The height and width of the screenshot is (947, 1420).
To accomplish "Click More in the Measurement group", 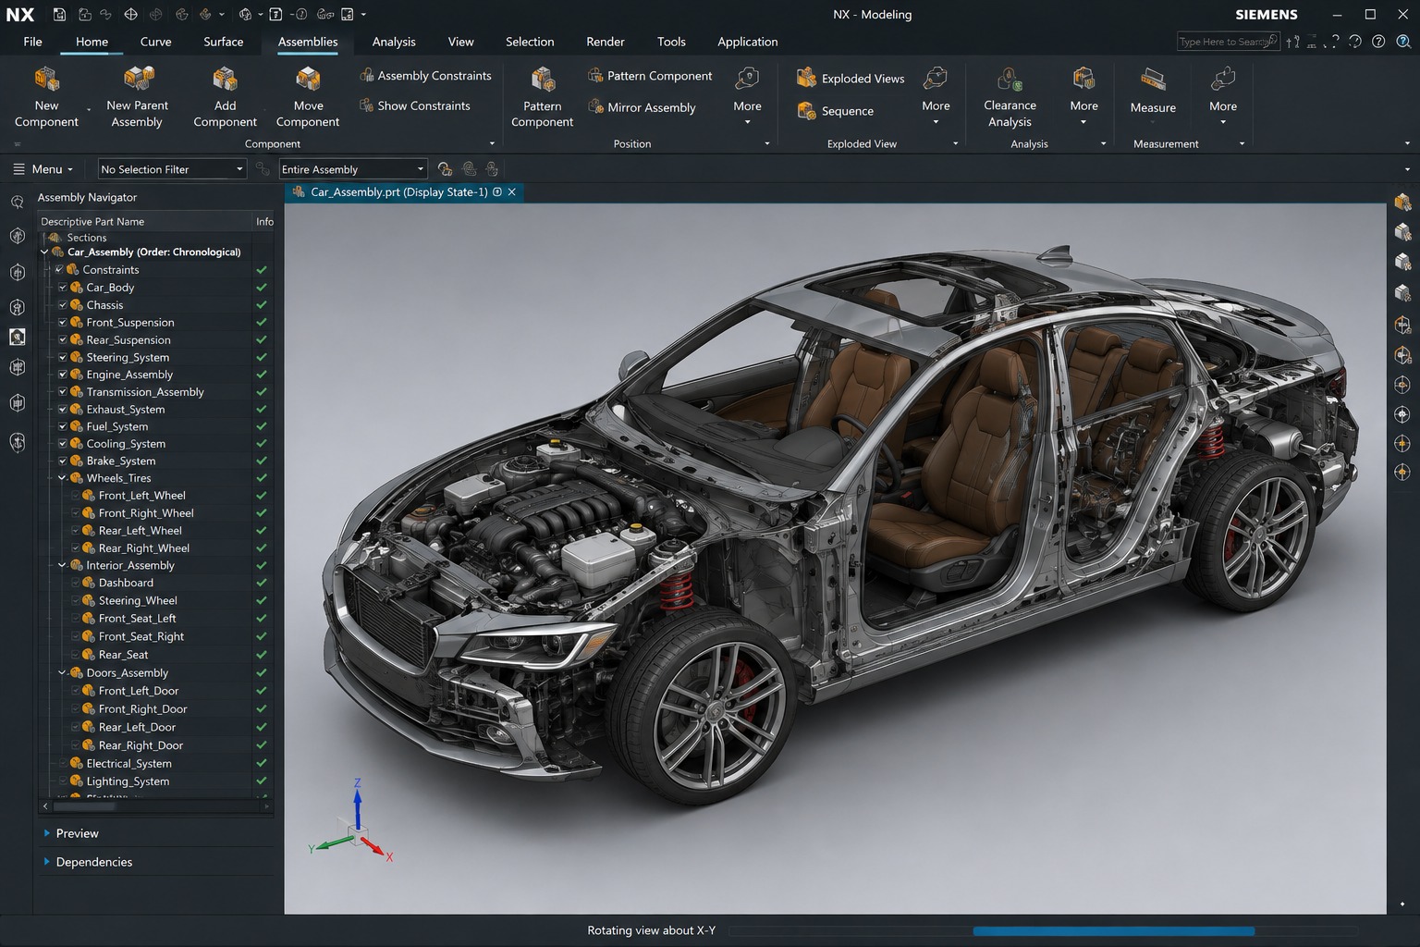I will [x=1223, y=95].
